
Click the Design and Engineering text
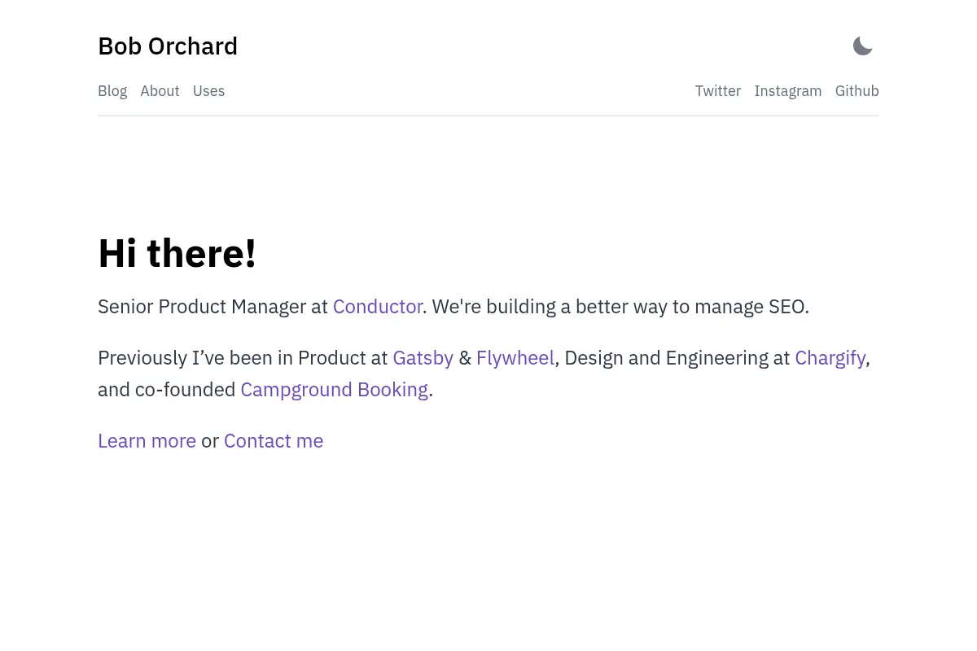667,358
